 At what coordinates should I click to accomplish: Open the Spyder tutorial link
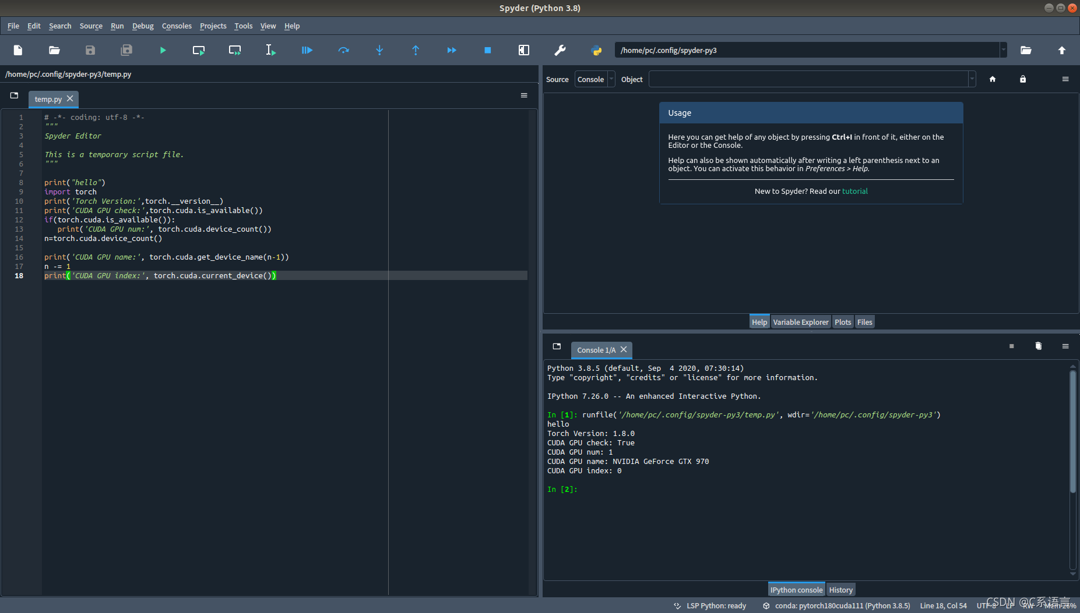(854, 191)
